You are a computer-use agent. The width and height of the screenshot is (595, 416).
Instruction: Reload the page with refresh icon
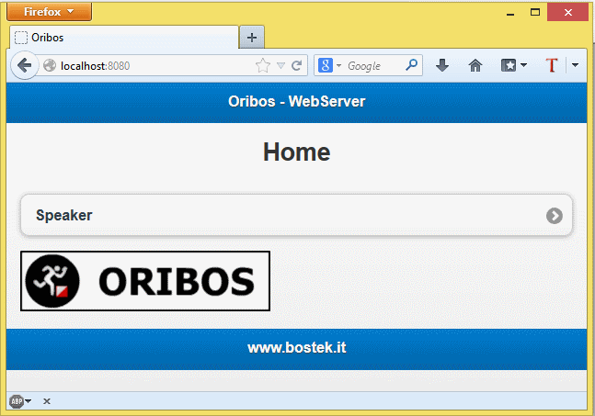pos(297,65)
